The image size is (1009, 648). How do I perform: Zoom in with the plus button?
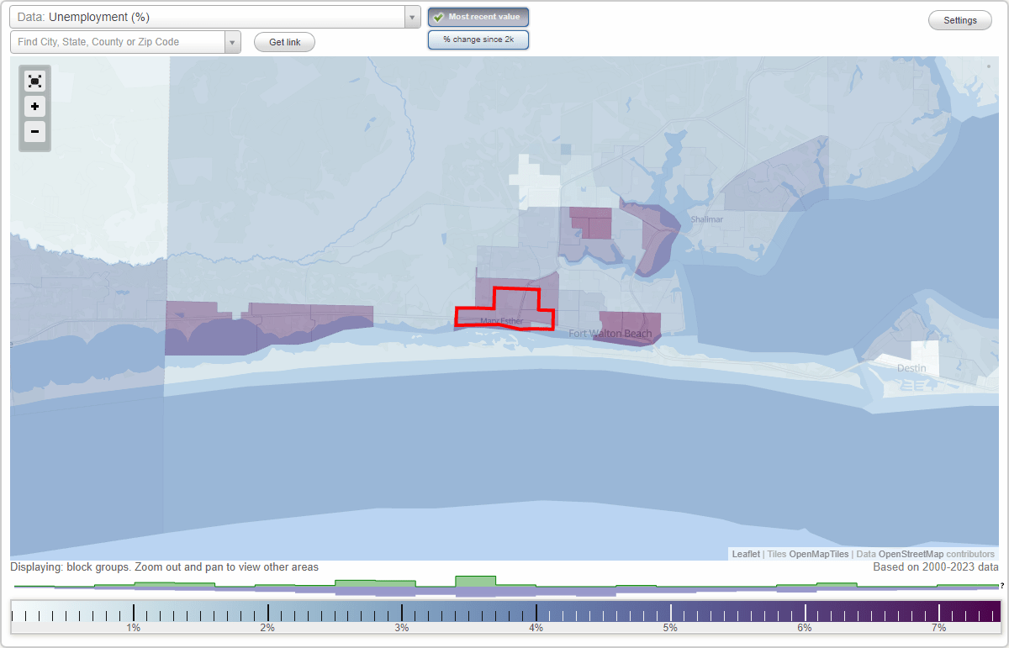(34, 107)
